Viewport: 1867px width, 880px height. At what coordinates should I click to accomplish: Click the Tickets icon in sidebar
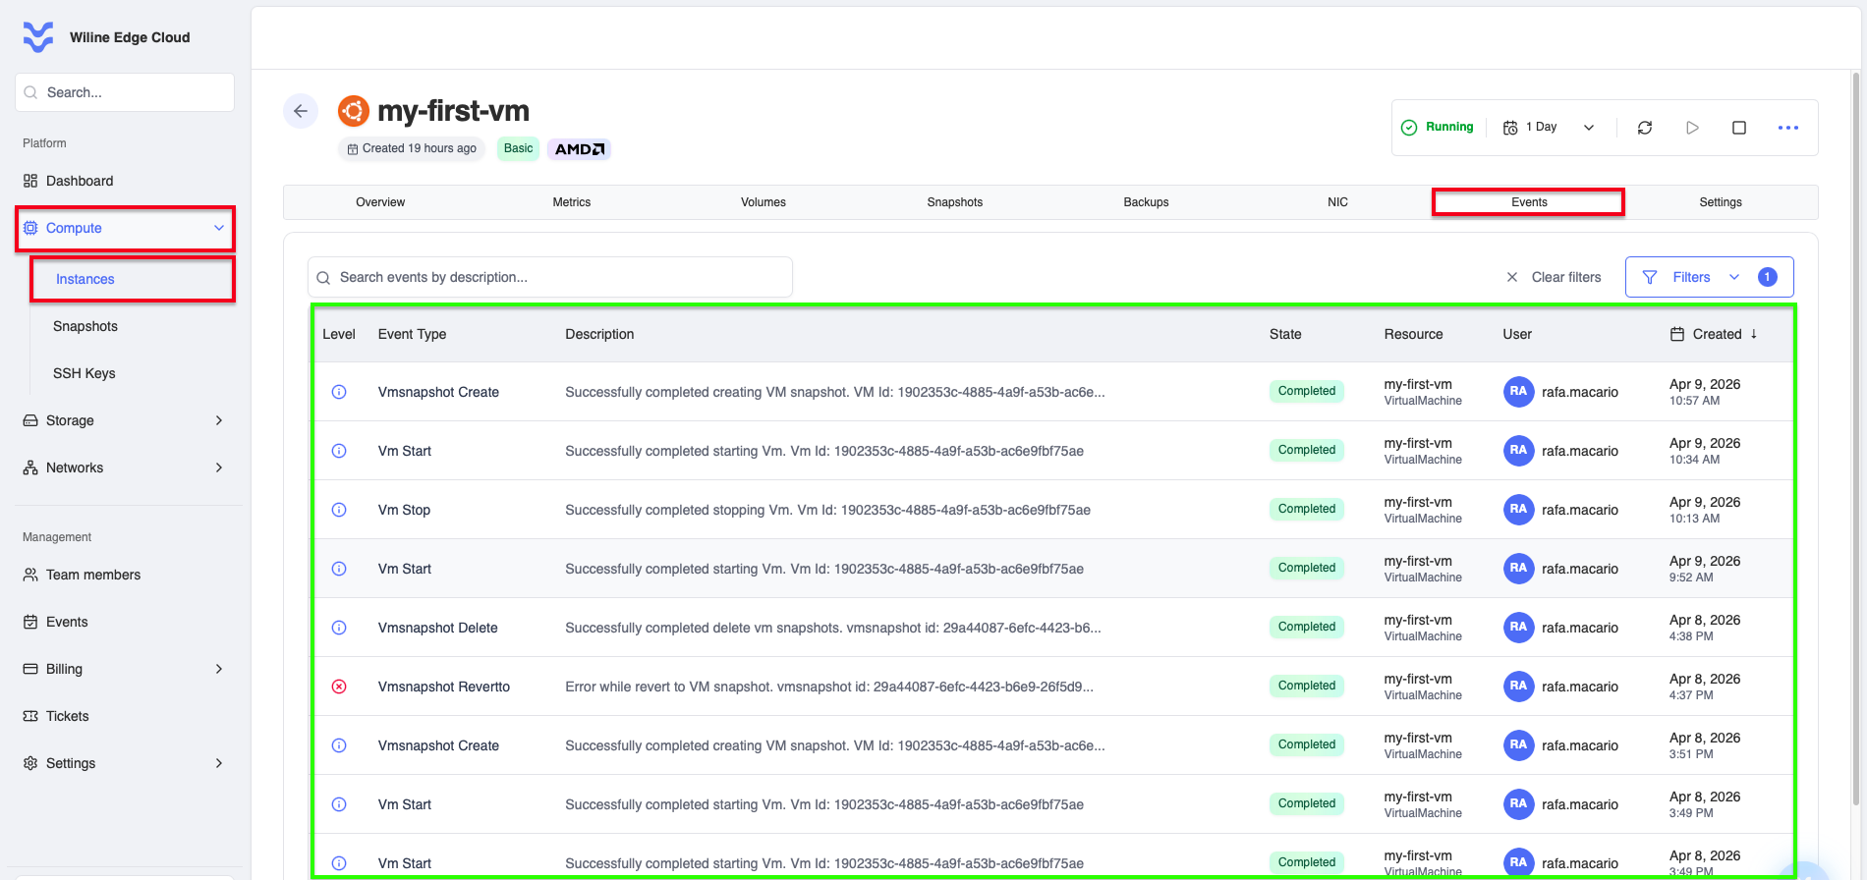tap(30, 716)
